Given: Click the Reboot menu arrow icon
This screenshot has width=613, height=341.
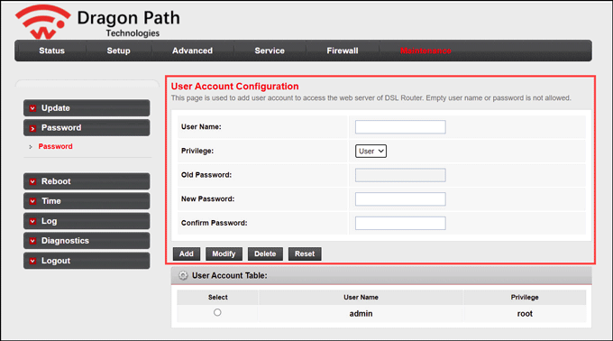Looking at the screenshot, I should [x=32, y=181].
